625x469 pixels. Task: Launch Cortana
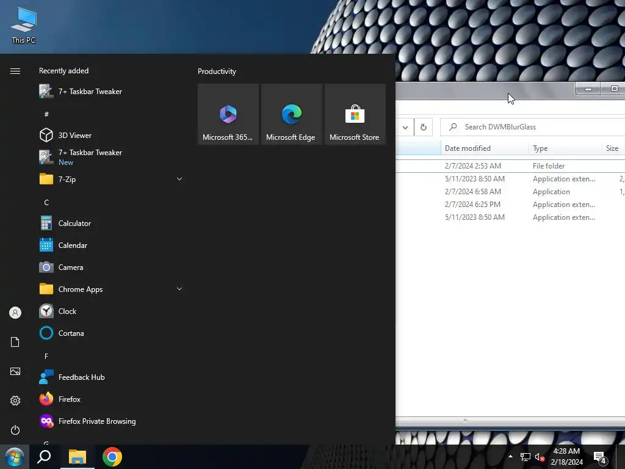112,333
